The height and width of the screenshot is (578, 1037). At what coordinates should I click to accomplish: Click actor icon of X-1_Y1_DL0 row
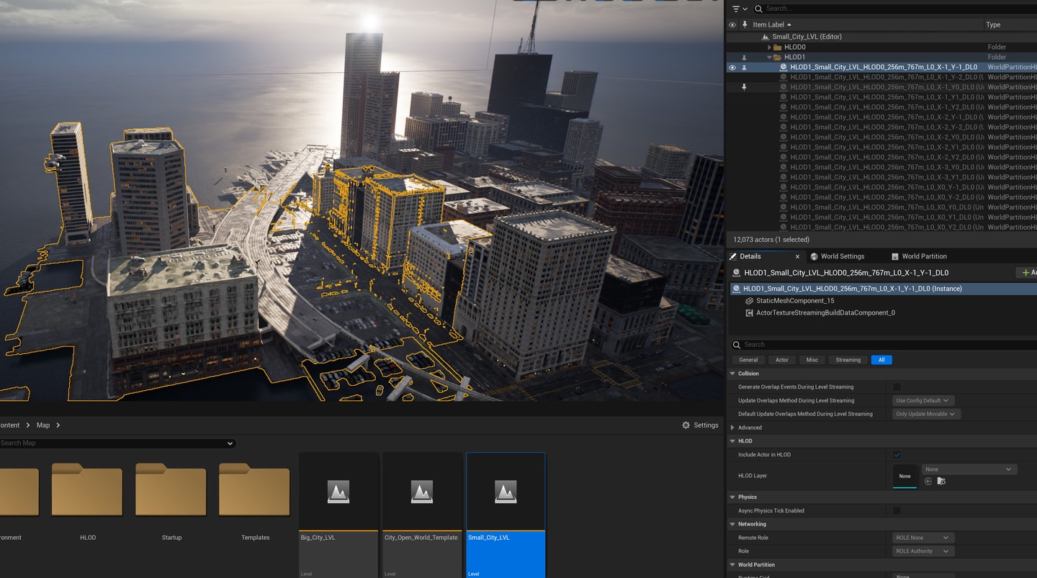784,97
